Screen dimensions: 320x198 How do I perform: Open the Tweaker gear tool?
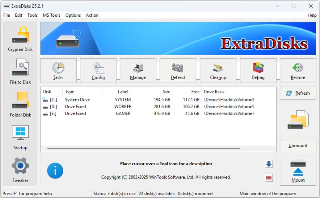click(x=20, y=170)
